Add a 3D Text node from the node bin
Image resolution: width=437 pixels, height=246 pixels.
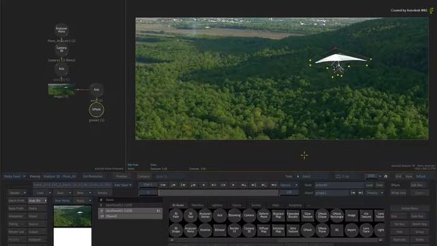point(191,215)
